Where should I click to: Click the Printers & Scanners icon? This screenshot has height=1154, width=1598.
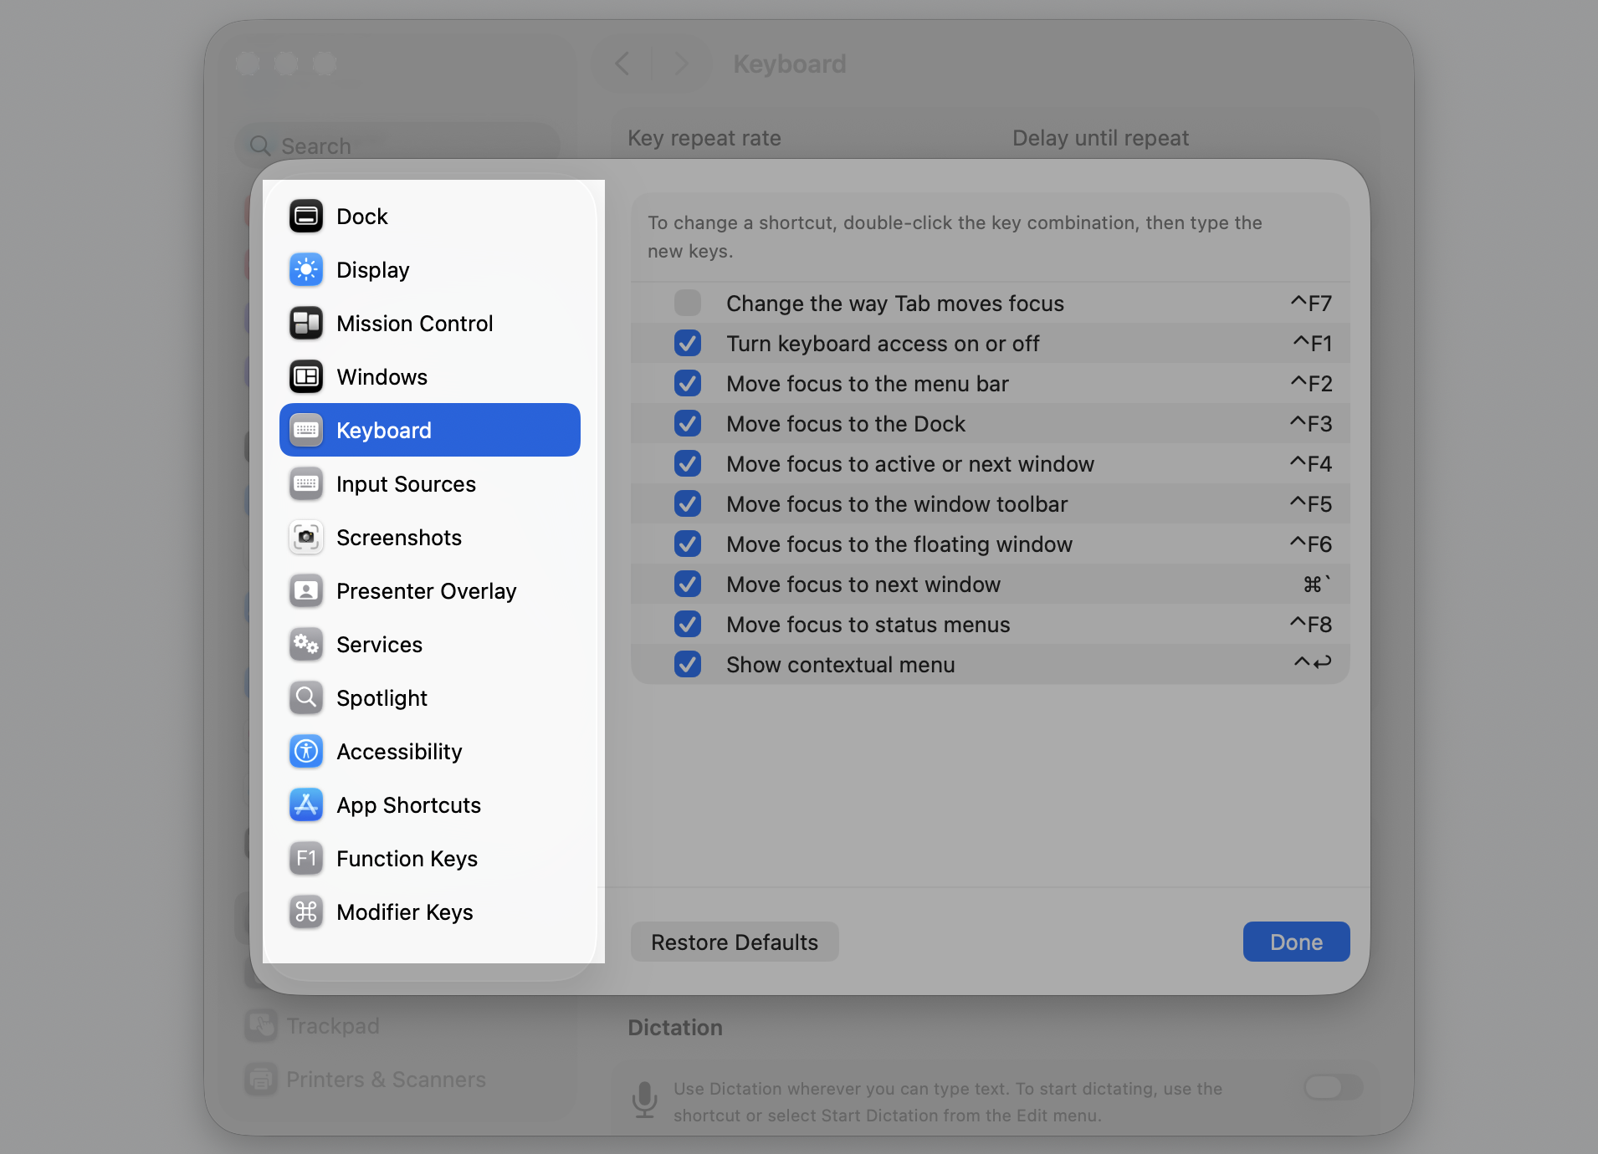[x=261, y=1080]
